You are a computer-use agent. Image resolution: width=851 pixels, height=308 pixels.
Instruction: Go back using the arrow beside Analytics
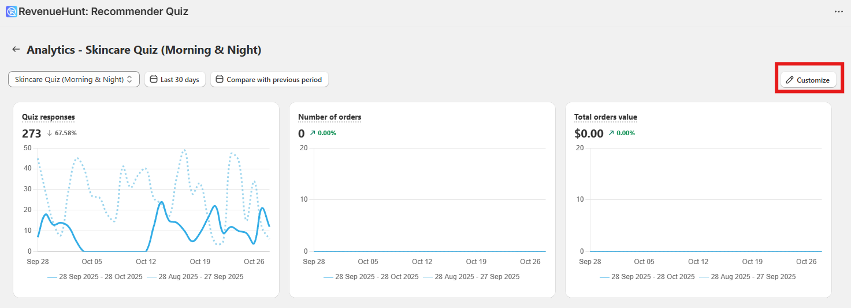click(16, 50)
